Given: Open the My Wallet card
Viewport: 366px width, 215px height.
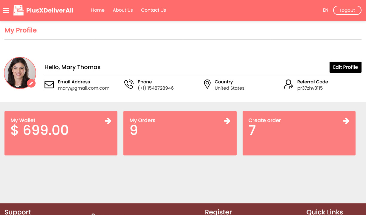Looking at the screenshot, I should coord(61,133).
